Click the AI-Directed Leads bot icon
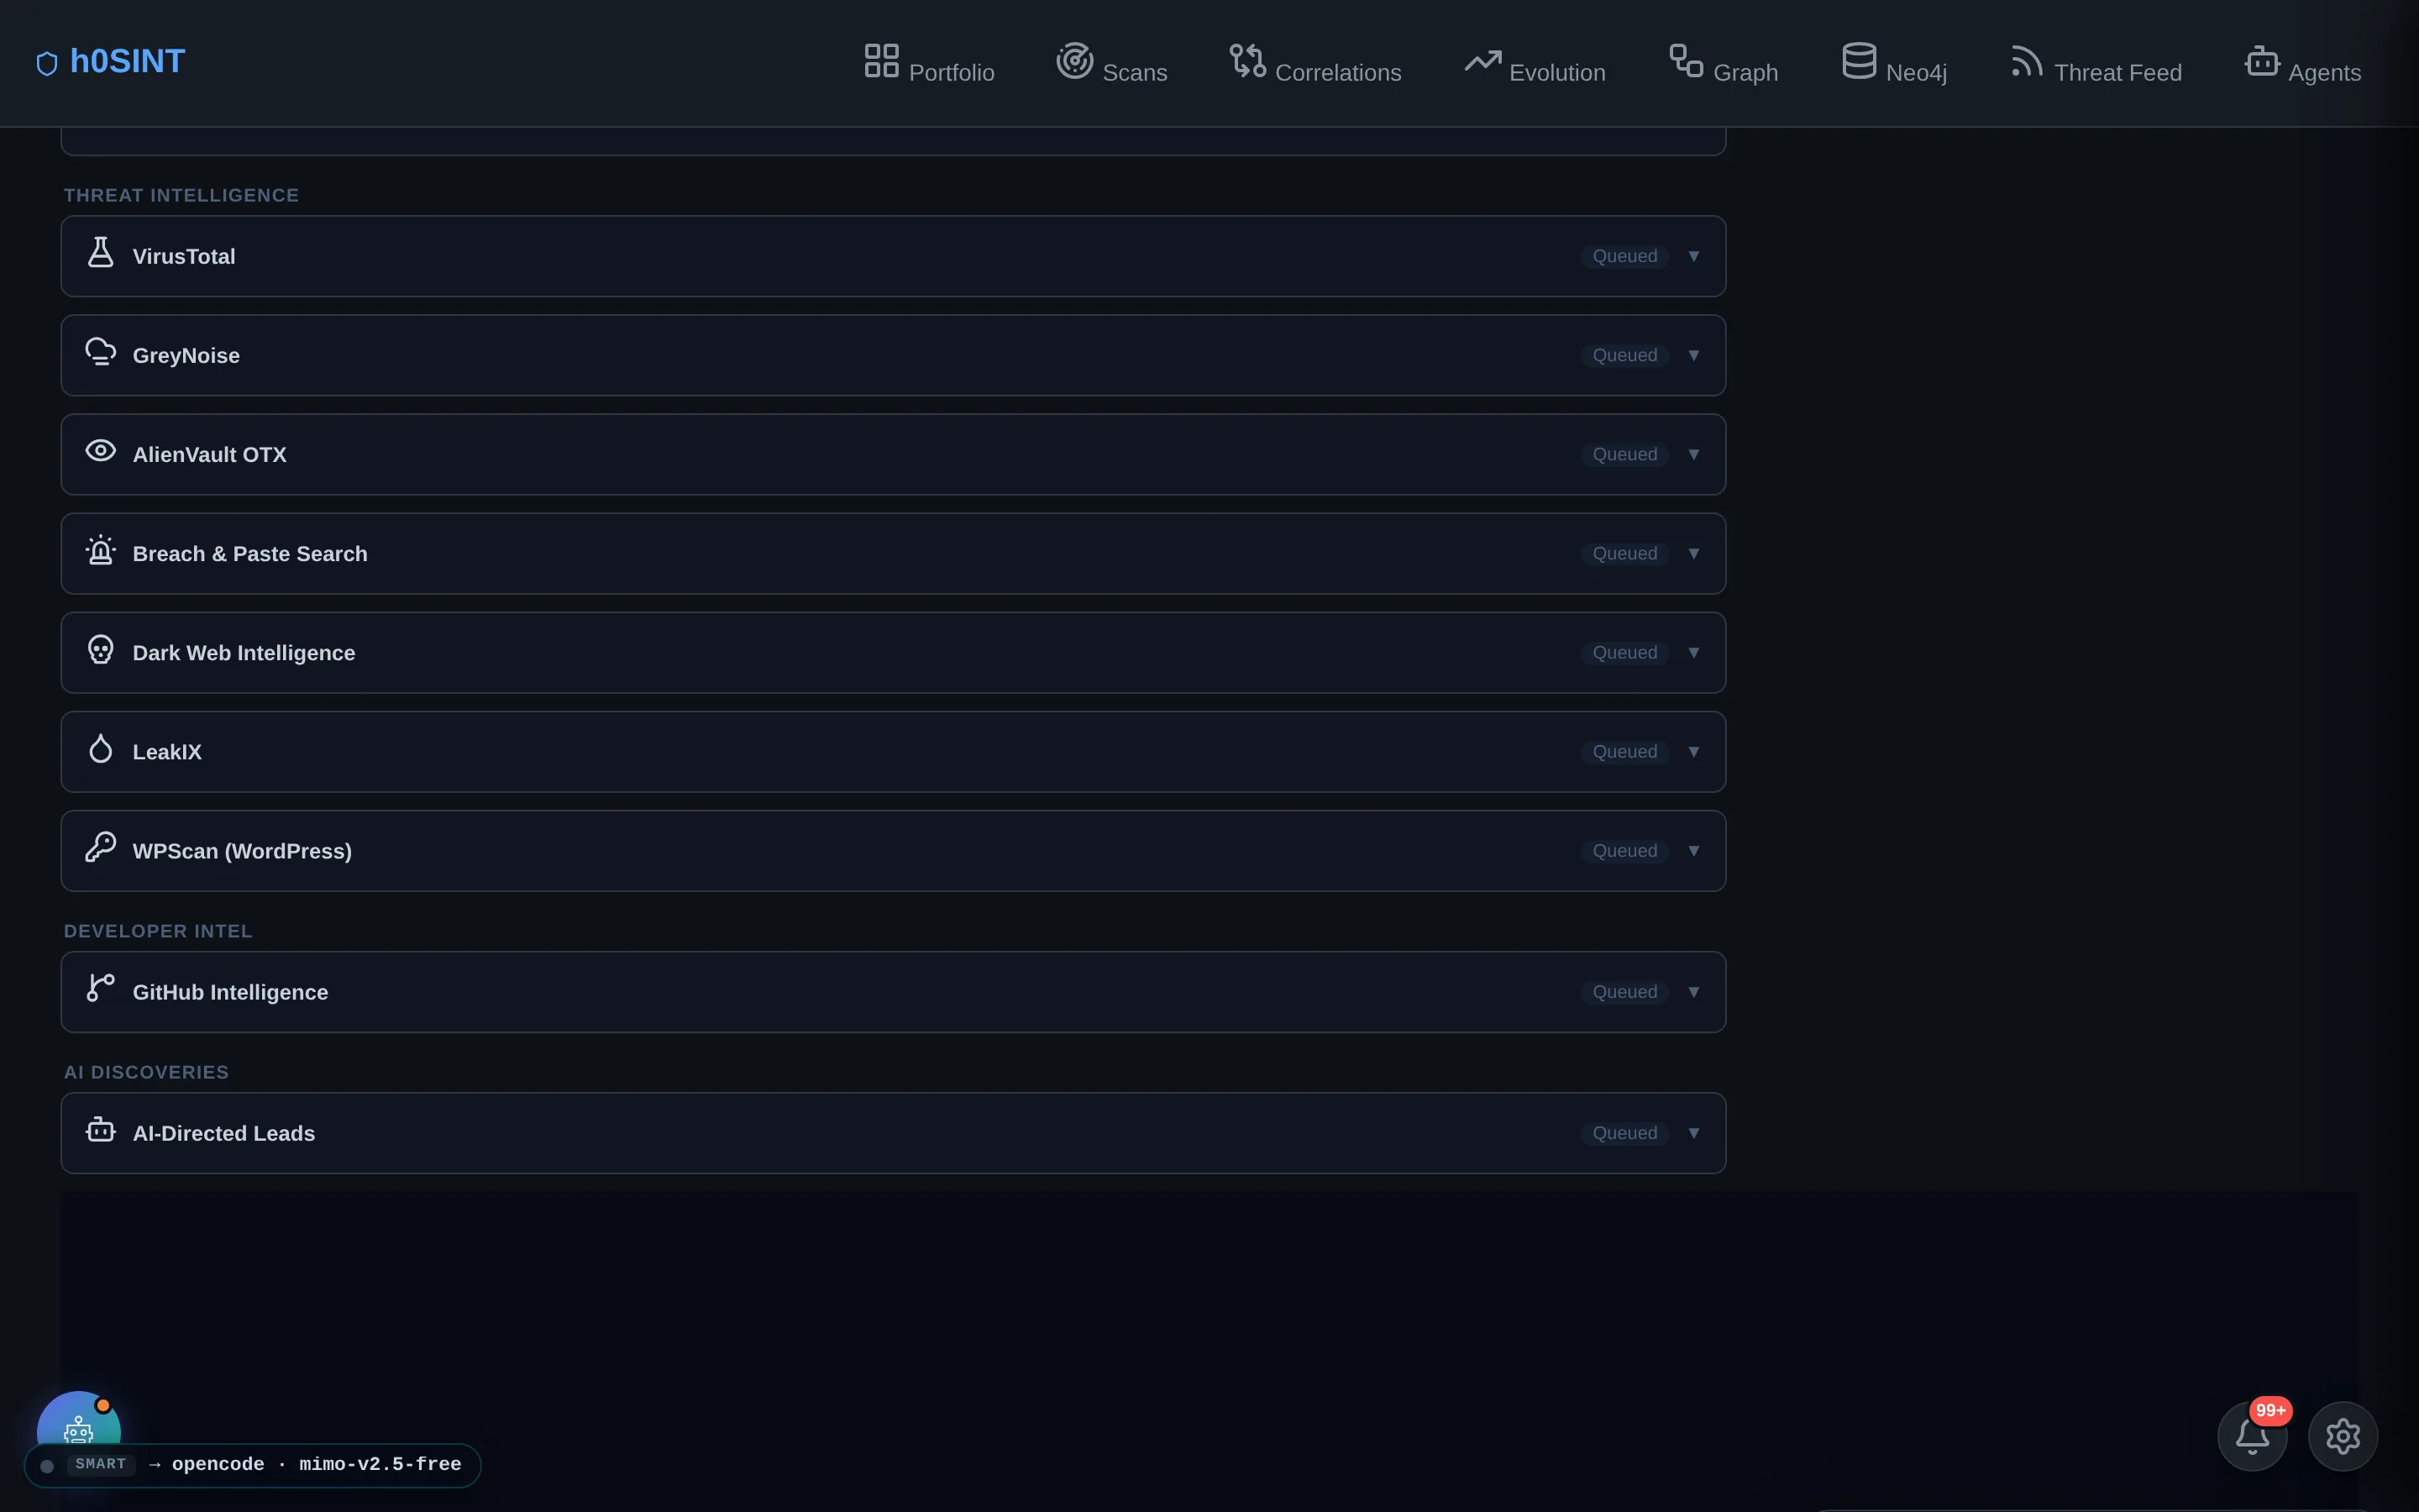This screenshot has width=2419, height=1512. pyautogui.click(x=101, y=1129)
